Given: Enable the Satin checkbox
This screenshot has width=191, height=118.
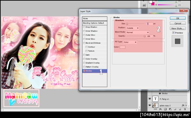Looking at the screenshot, I should [x=84, y=55].
